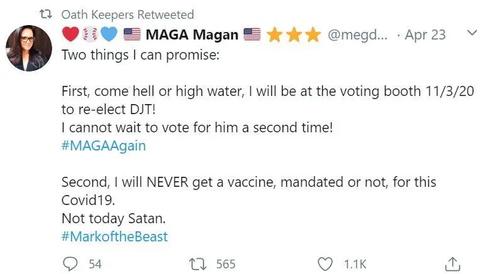Click the Apr 23 timestamp
Viewport: 486px width, 274px height.
pos(425,34)
